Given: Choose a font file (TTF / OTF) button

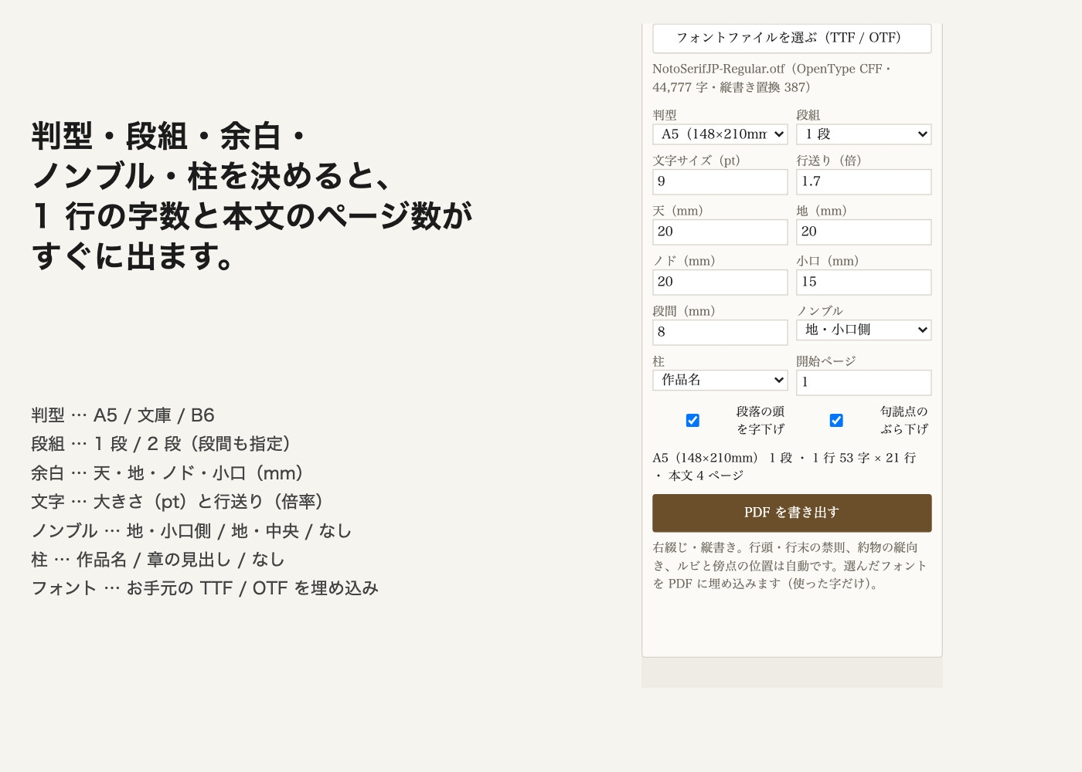Looking at the screenshot, I should pyautogui.click(x=791, y=38).
